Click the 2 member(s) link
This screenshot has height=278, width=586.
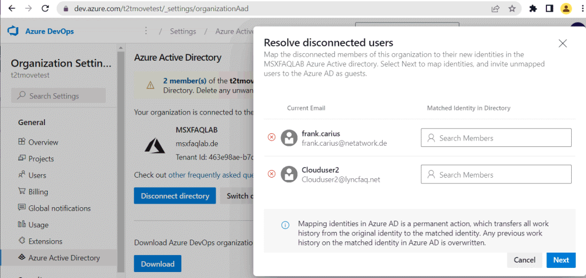(x=184, y=80)
